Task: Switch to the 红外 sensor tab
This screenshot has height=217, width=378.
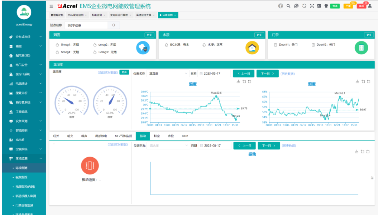Action: (56, 136)
